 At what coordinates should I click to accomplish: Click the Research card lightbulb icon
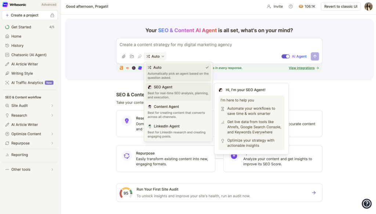tap(127, 121)
